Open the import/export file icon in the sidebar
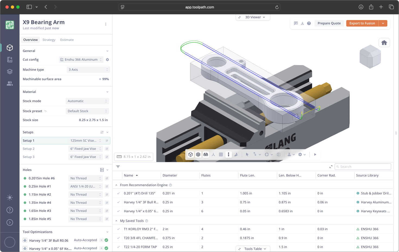 coord(10,60)
